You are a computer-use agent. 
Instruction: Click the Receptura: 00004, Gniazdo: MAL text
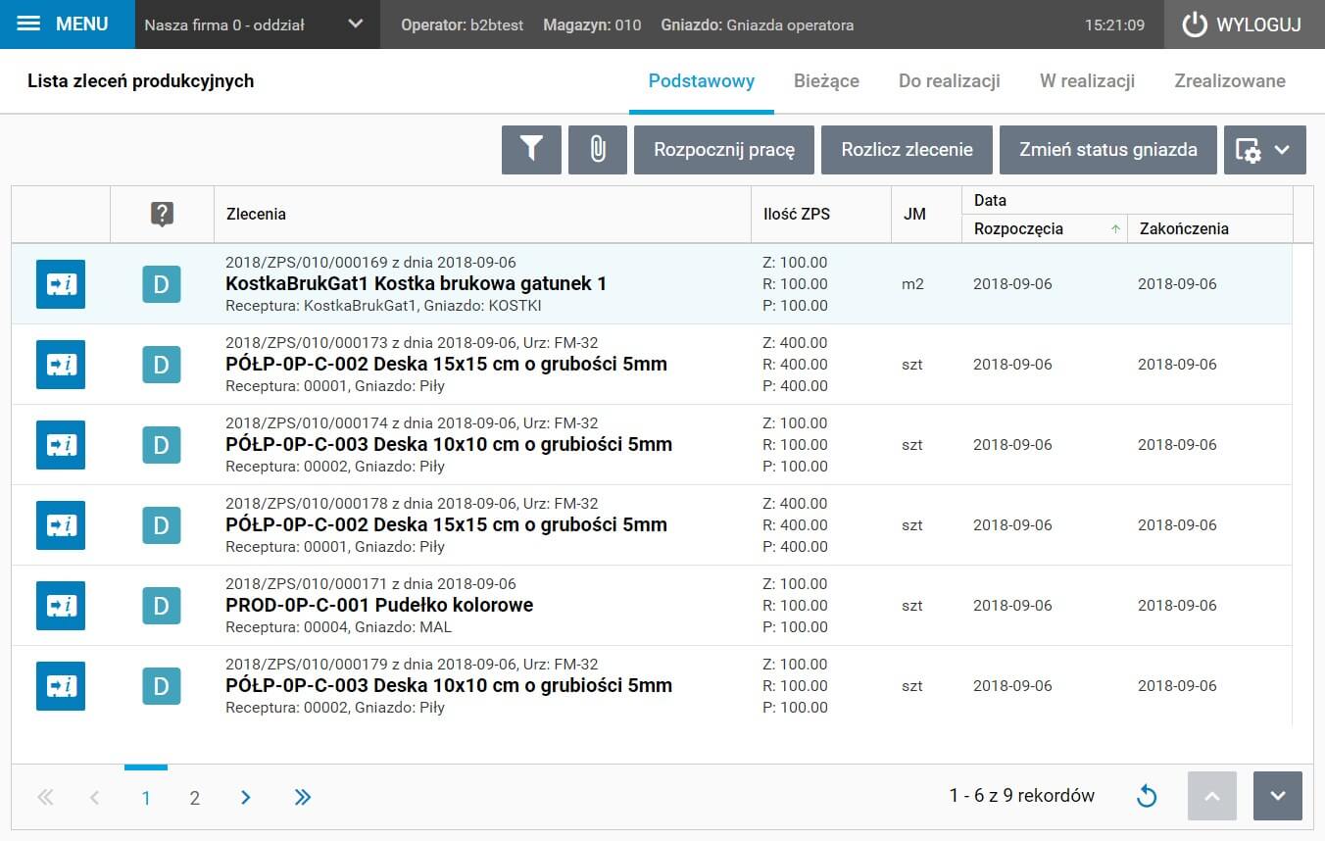(x=339, y=627)
